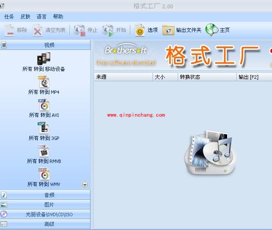Click the 所有 转到 MP4 label
The height and width of the screenshot is (230, 272).
click(x=44, y=92)
